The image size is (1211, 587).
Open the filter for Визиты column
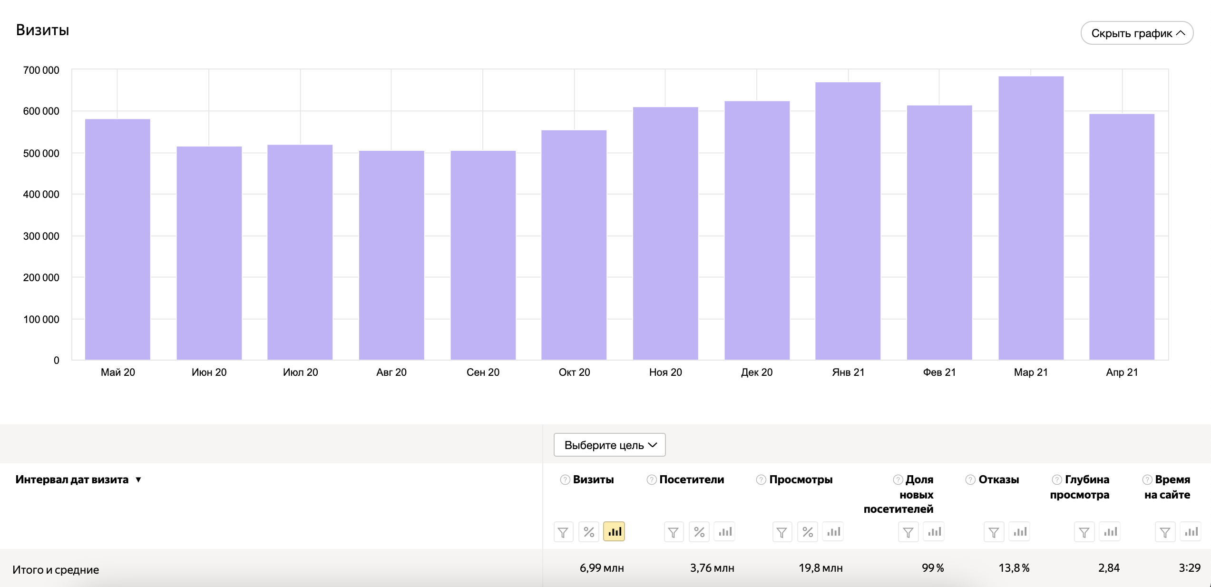point(563,532)
